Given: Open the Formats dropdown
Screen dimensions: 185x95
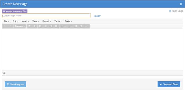Looking at the screenshot, I should coord(20,26).
